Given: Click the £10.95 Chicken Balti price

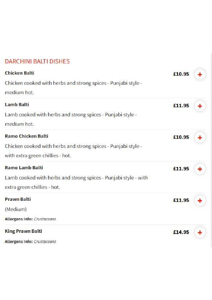Looking at the screenshot, I should coord(181,74).
